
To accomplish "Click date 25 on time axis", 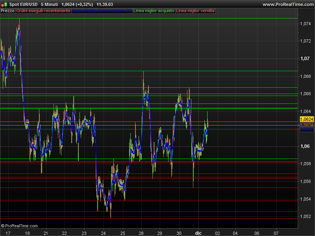I will (x=122, y=233).
